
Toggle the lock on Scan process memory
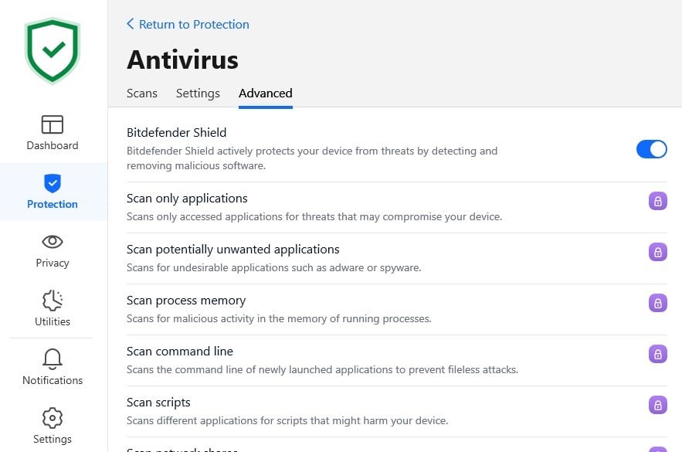(x=657, y=303)
